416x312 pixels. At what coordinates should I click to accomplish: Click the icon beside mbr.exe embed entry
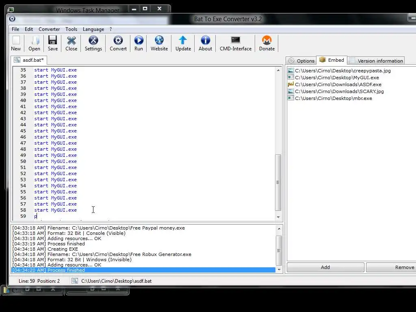point(291,98)
